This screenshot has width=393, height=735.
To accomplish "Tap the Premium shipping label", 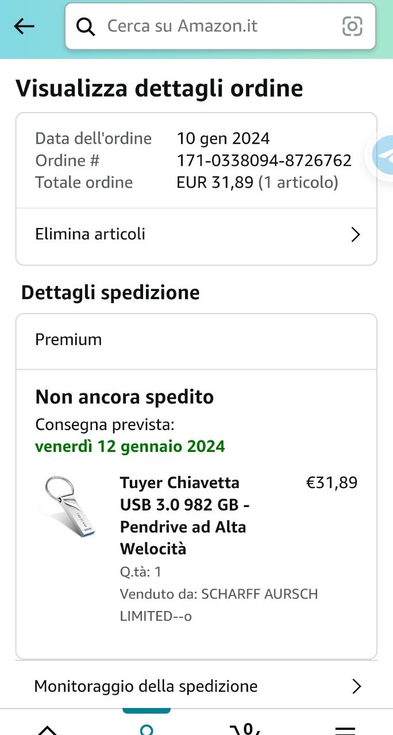I will click(x=68, y=339).
